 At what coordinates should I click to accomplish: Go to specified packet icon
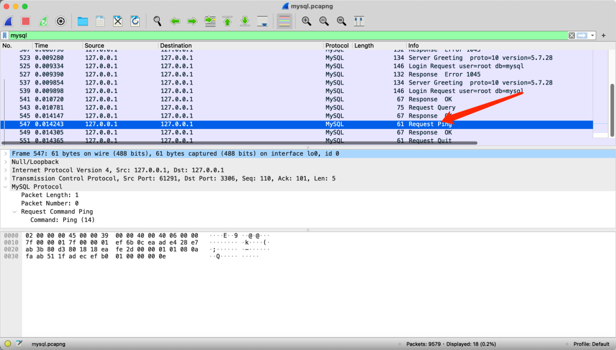[x=210, y=21]
